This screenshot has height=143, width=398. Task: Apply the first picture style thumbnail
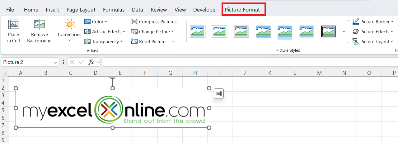tap(198, 31)
